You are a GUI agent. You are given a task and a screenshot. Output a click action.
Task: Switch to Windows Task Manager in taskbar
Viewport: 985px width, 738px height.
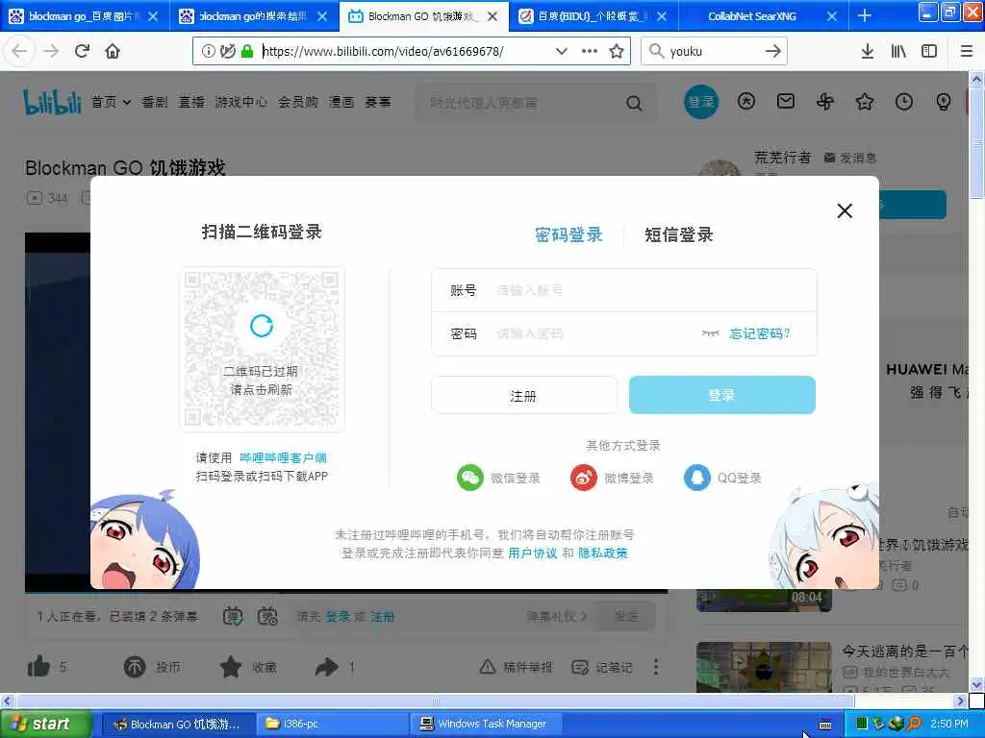pyautogui.click(x=487, y=724)
